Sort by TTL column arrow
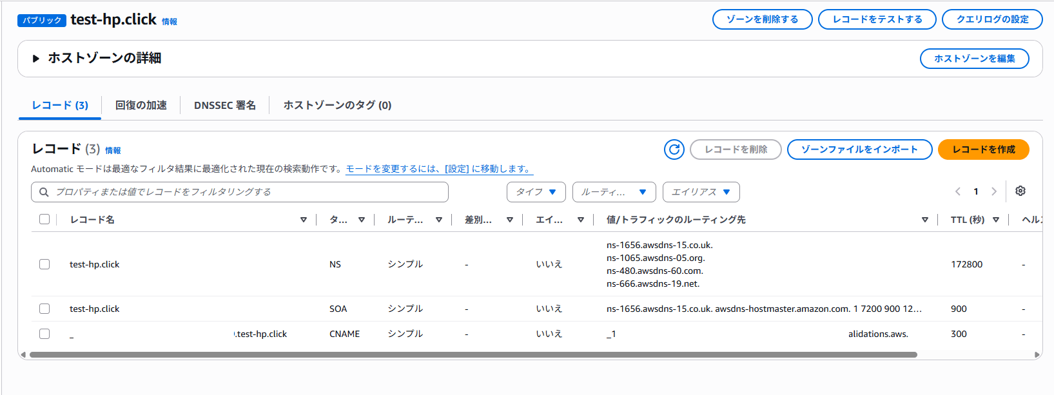The width and height of the screenshot is (1054, 395). click(996, 220)
